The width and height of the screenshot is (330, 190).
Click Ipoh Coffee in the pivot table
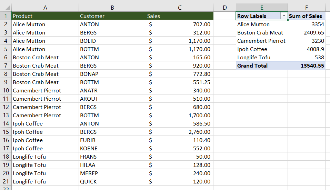pyautogui.click(x=261, y=49)
